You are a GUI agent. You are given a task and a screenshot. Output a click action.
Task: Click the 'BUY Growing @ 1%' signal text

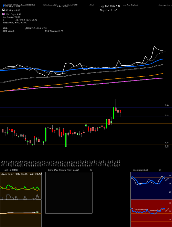tap(54, 31)
